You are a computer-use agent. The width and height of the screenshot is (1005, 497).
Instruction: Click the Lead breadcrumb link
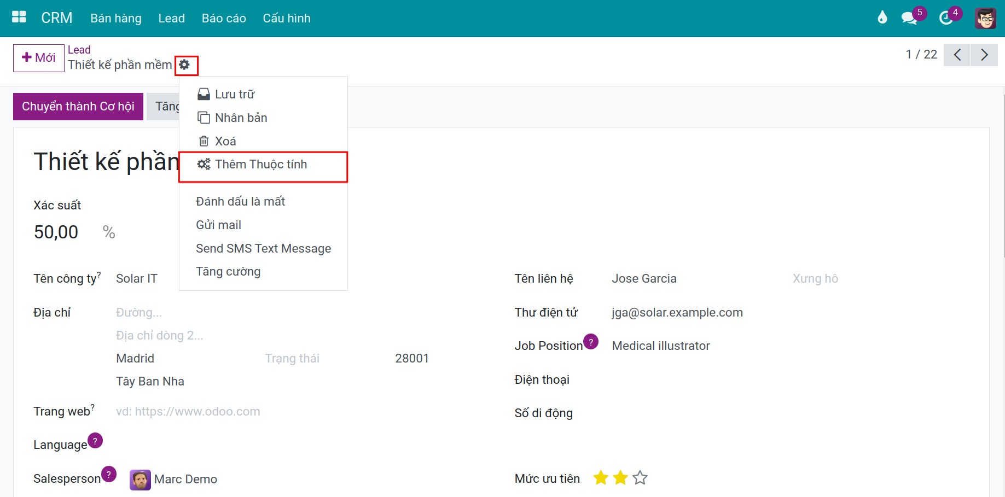click(79, 50)
